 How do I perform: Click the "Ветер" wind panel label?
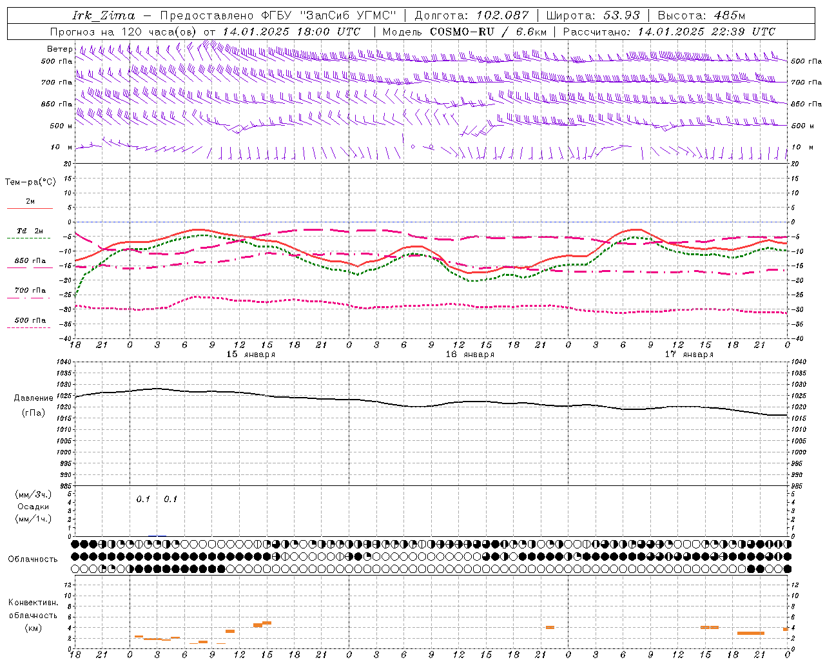[x=59, y=49]
